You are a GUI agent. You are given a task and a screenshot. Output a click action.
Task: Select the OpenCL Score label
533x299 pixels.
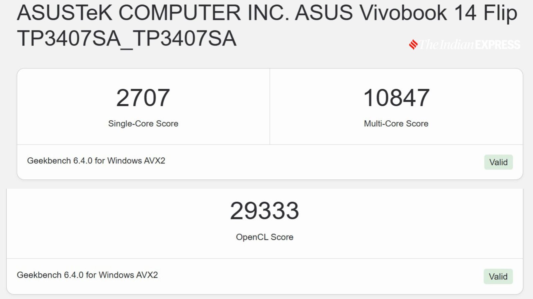coord(265,237)
